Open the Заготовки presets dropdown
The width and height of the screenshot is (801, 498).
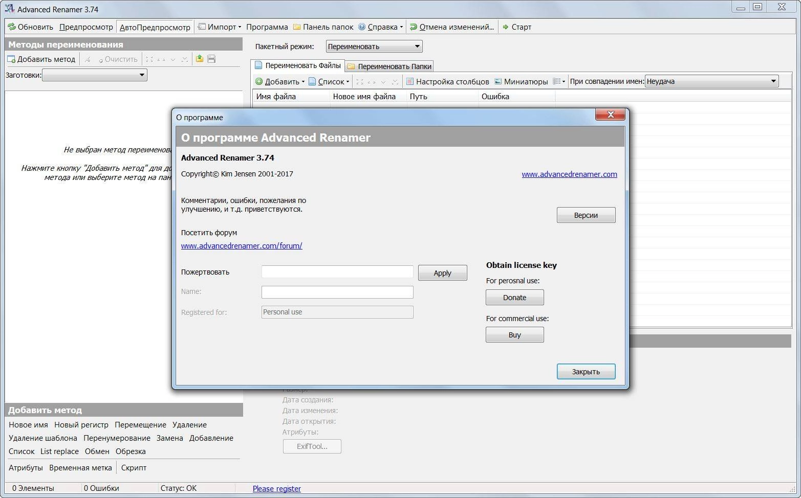pos(95,75)
